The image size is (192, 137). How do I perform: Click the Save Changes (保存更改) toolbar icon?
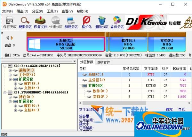click(10, 23)
